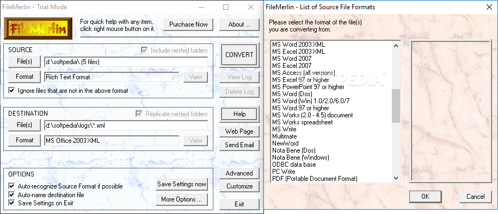Close the Source File Formats dialog
The height and width of the screenshot is (214, 498).
(x=489, y=7)
